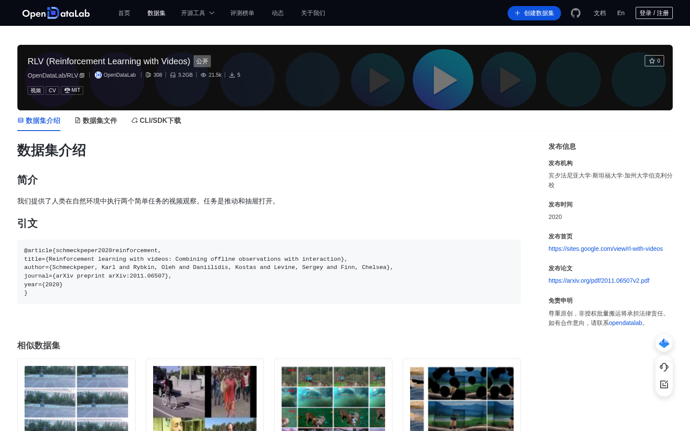This screenshot has height=431, width=690.
Task: Click the views eye icon by 21.5k
Action: pos(204,75)
